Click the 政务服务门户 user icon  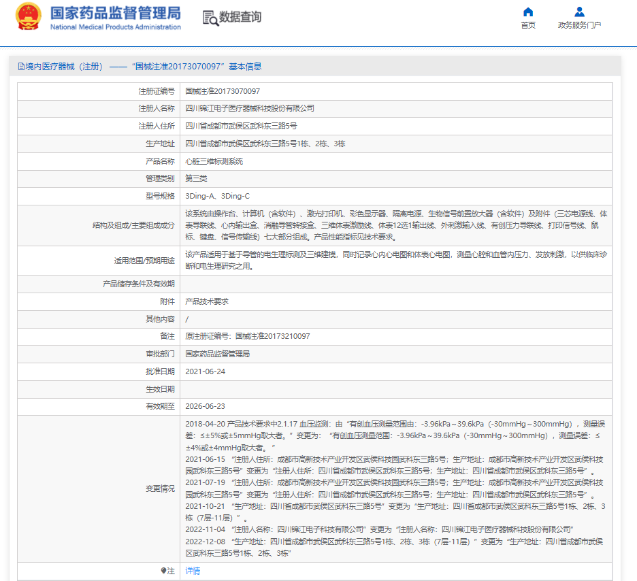click(x=579, y=12)
